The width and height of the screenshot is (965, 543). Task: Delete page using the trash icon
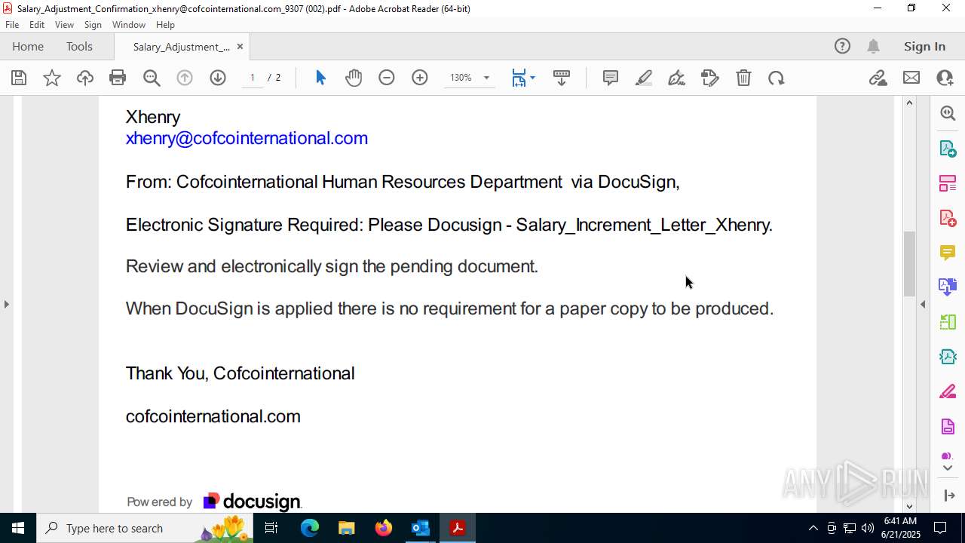coord(743,78)
